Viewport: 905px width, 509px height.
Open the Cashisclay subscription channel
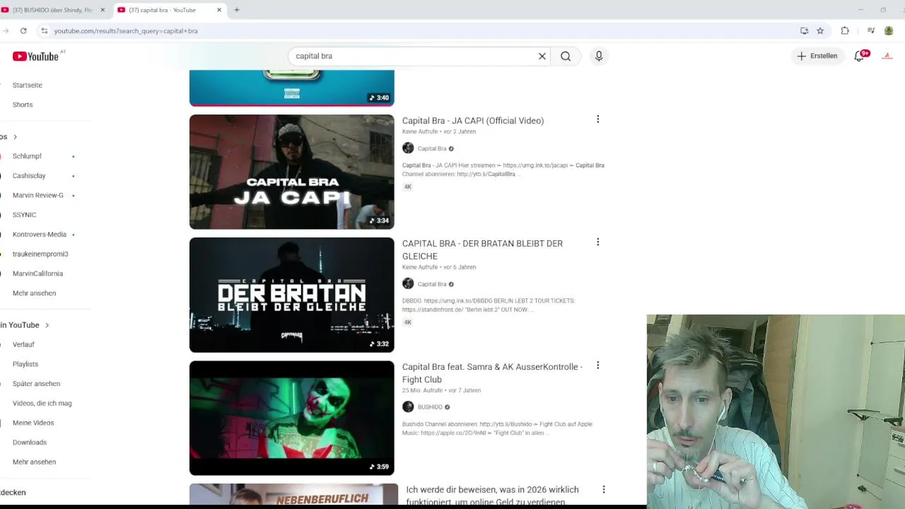(29, 176)
